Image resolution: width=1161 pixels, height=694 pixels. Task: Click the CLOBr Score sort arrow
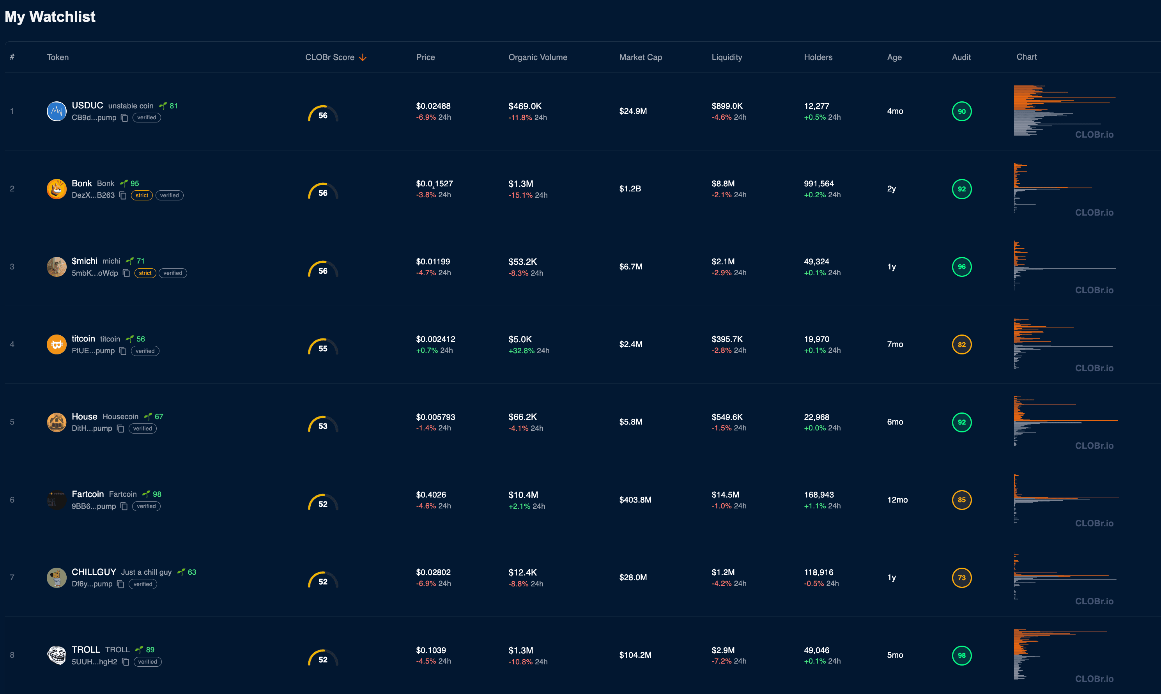pyautogui.click(x=363, y=58)
